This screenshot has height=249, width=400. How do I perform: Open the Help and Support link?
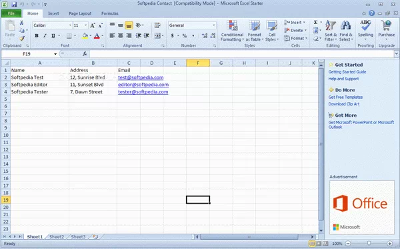click(343, 79)
